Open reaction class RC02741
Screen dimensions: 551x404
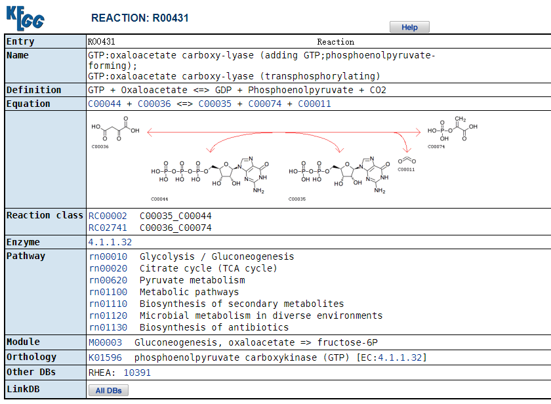tap(108, 228)
